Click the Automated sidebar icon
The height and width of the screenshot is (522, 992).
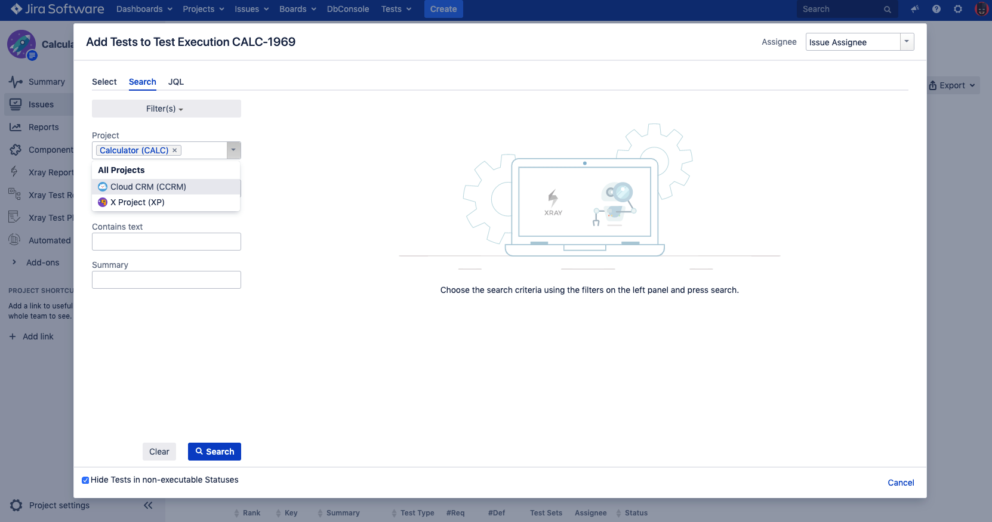15,240
